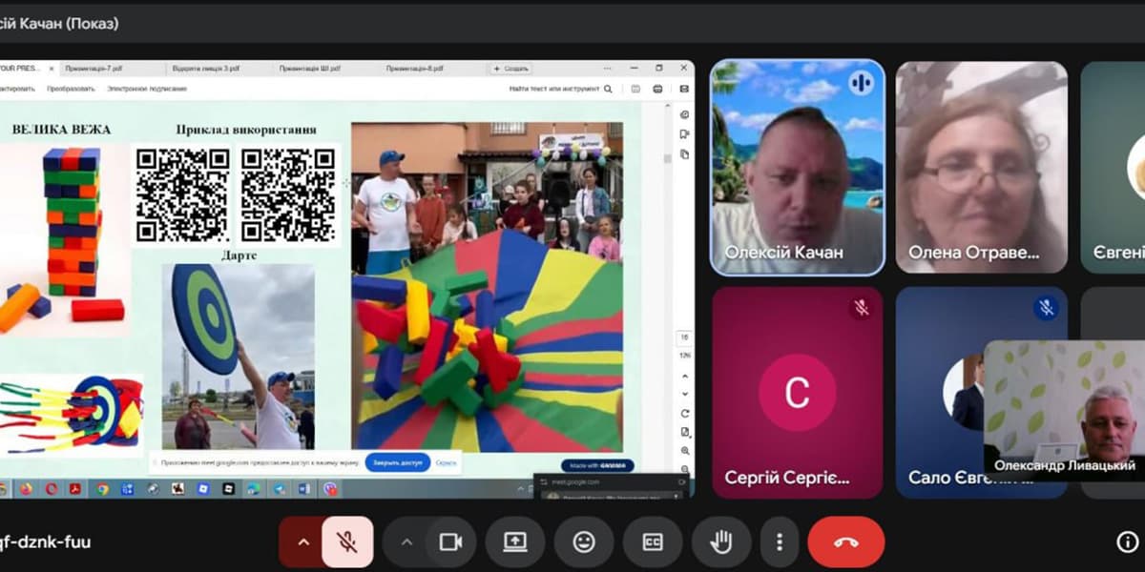
Task: Click the print icon in PDF toolbar
Action: coord(659,89)
